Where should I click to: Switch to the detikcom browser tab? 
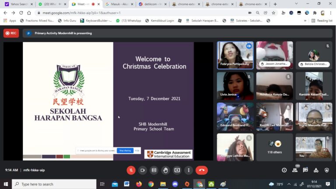click(x=152, y=4)
